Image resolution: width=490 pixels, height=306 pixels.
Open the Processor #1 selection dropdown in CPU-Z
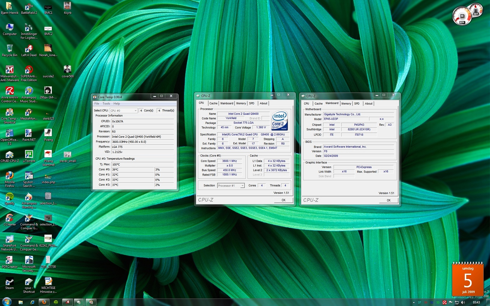[231, 186]
